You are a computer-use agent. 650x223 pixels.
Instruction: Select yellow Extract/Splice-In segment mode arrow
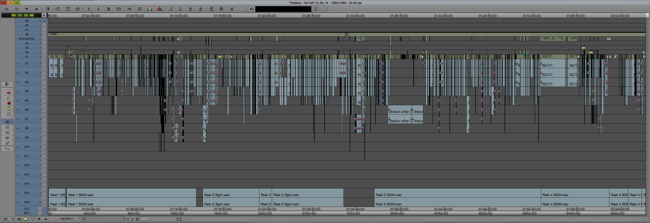[9, 98]
